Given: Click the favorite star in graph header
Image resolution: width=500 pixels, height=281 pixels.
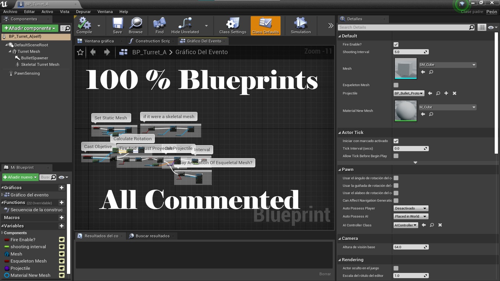Looking at the screenshot, I should click(x=80, y=52).
